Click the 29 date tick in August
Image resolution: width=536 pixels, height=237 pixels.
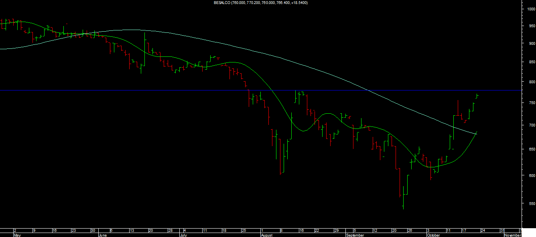point(337,231)
